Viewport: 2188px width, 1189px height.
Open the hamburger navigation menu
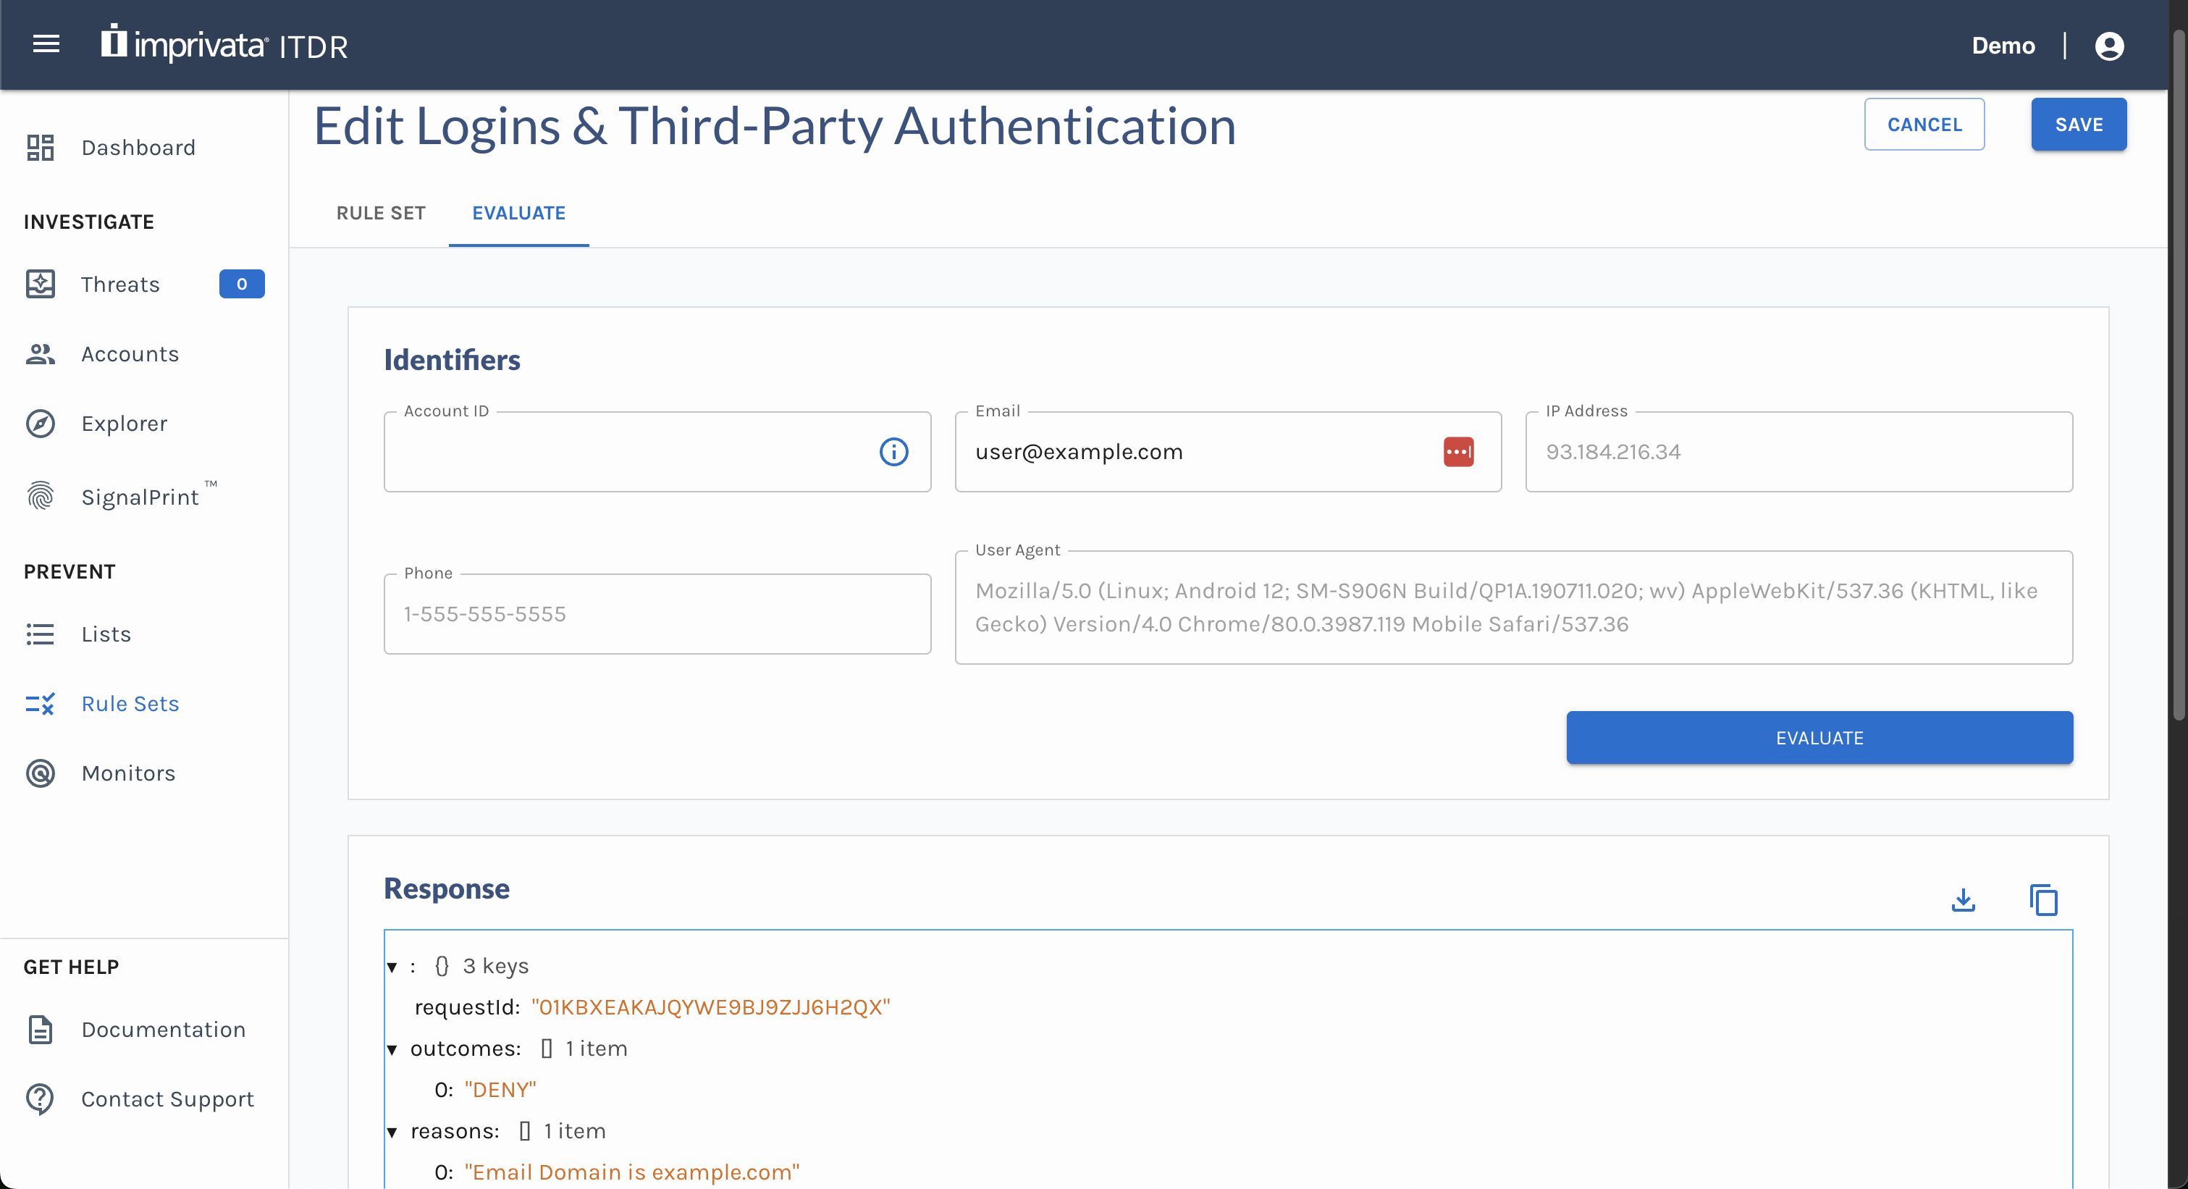(46, 44)
